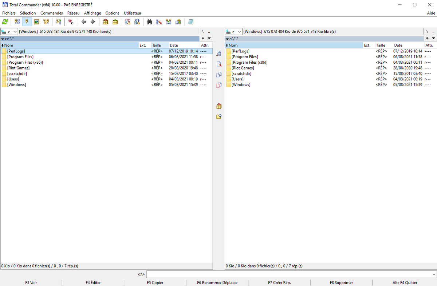
Task: Click the Move icon in the middle bar
Action: click(219, 86)
